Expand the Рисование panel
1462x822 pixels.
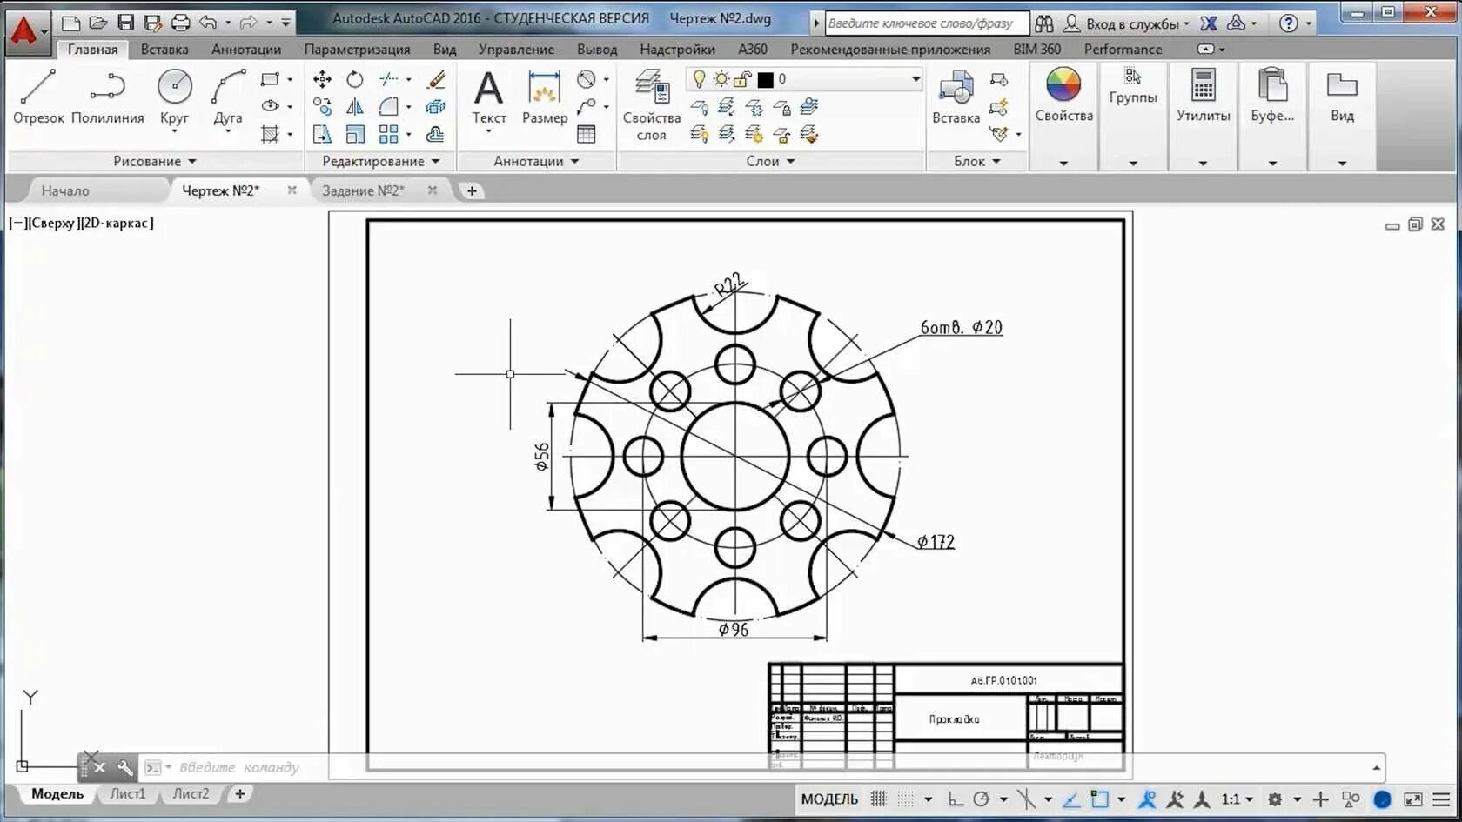pyautogui.click(x=154, y=161)
